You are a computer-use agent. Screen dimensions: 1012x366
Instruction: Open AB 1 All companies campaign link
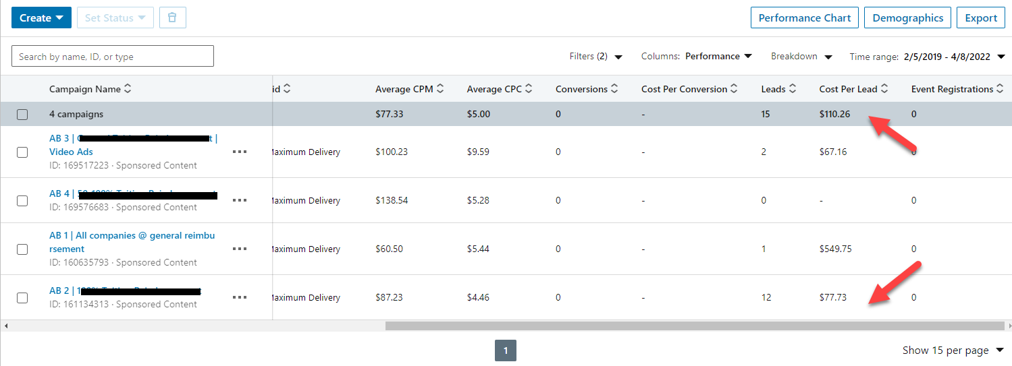coord(132,242)
